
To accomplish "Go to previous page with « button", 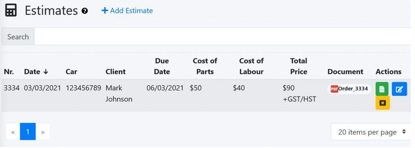I will pyautogui.click(x=13, y=131).
